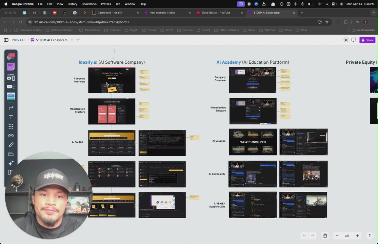378x244 pixels.
Task: Open Crypto bookmarks folder
Action: click(x=132, y=30)
